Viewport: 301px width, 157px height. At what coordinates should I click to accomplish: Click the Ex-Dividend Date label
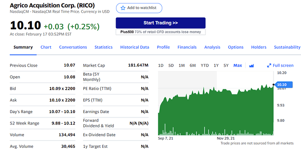point(99,135)
